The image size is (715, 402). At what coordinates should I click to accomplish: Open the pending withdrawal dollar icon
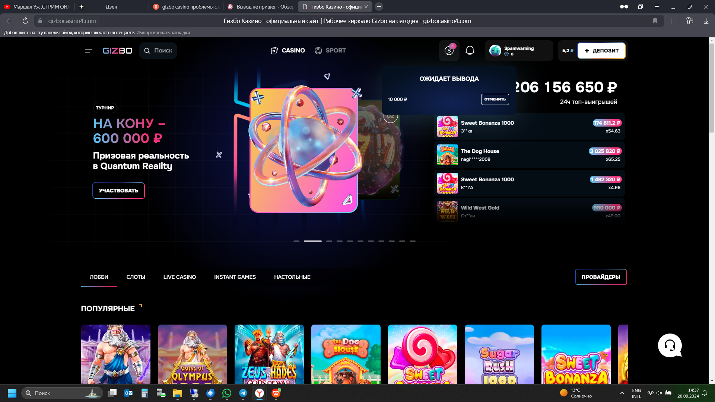[449, 51]
